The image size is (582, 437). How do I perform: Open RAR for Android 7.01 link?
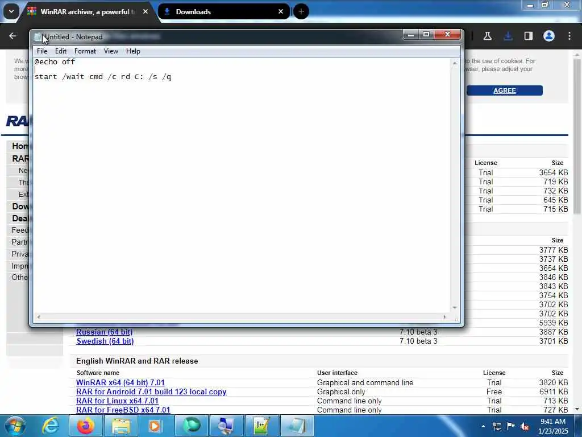[x=151, y=391]
